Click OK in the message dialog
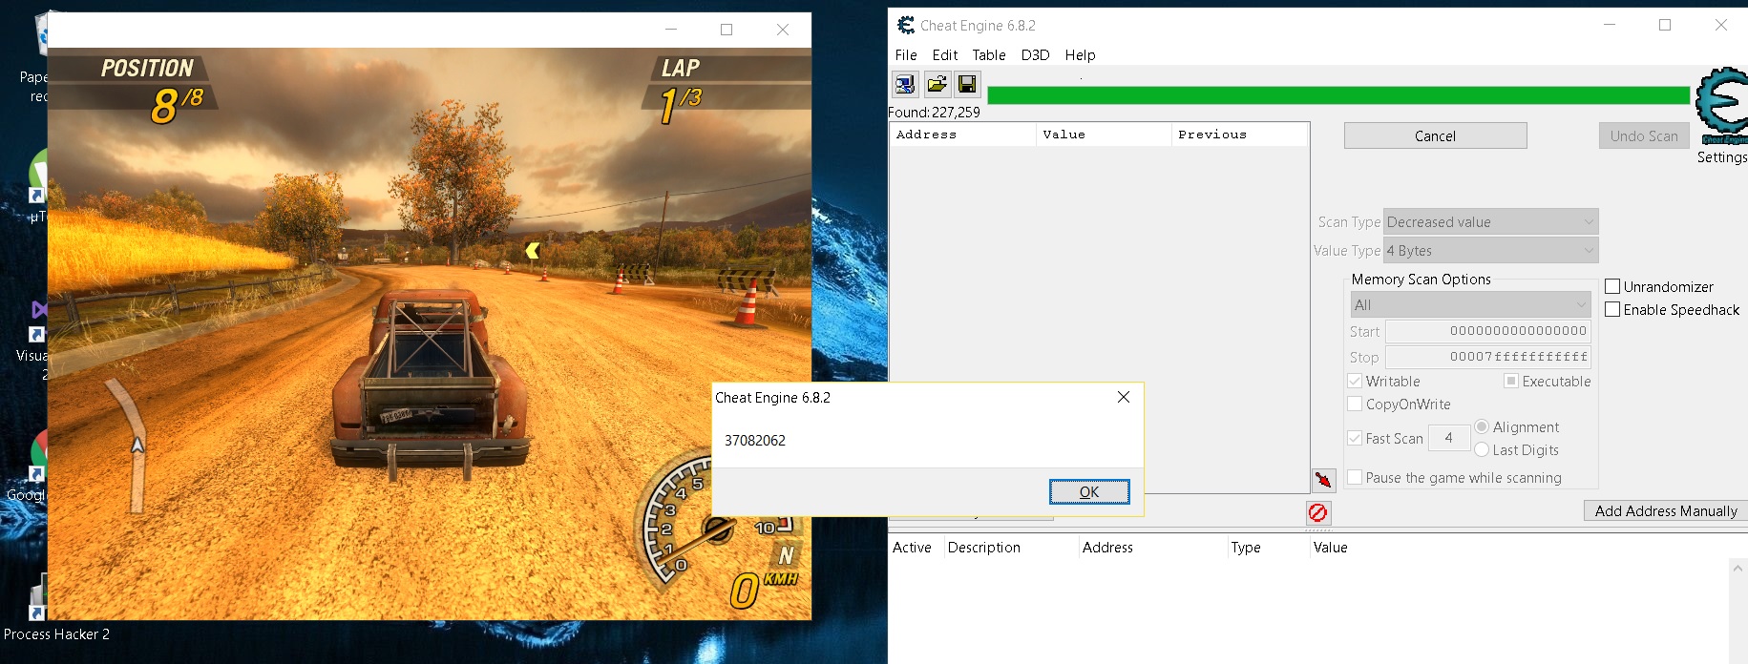The image size is (1748, 664). tap(1089, 491)
